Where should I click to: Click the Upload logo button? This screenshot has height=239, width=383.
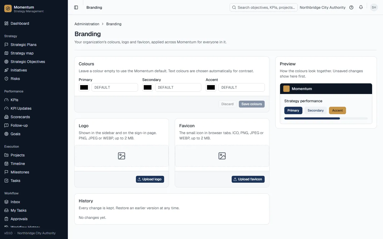click(x=150, y=179)
